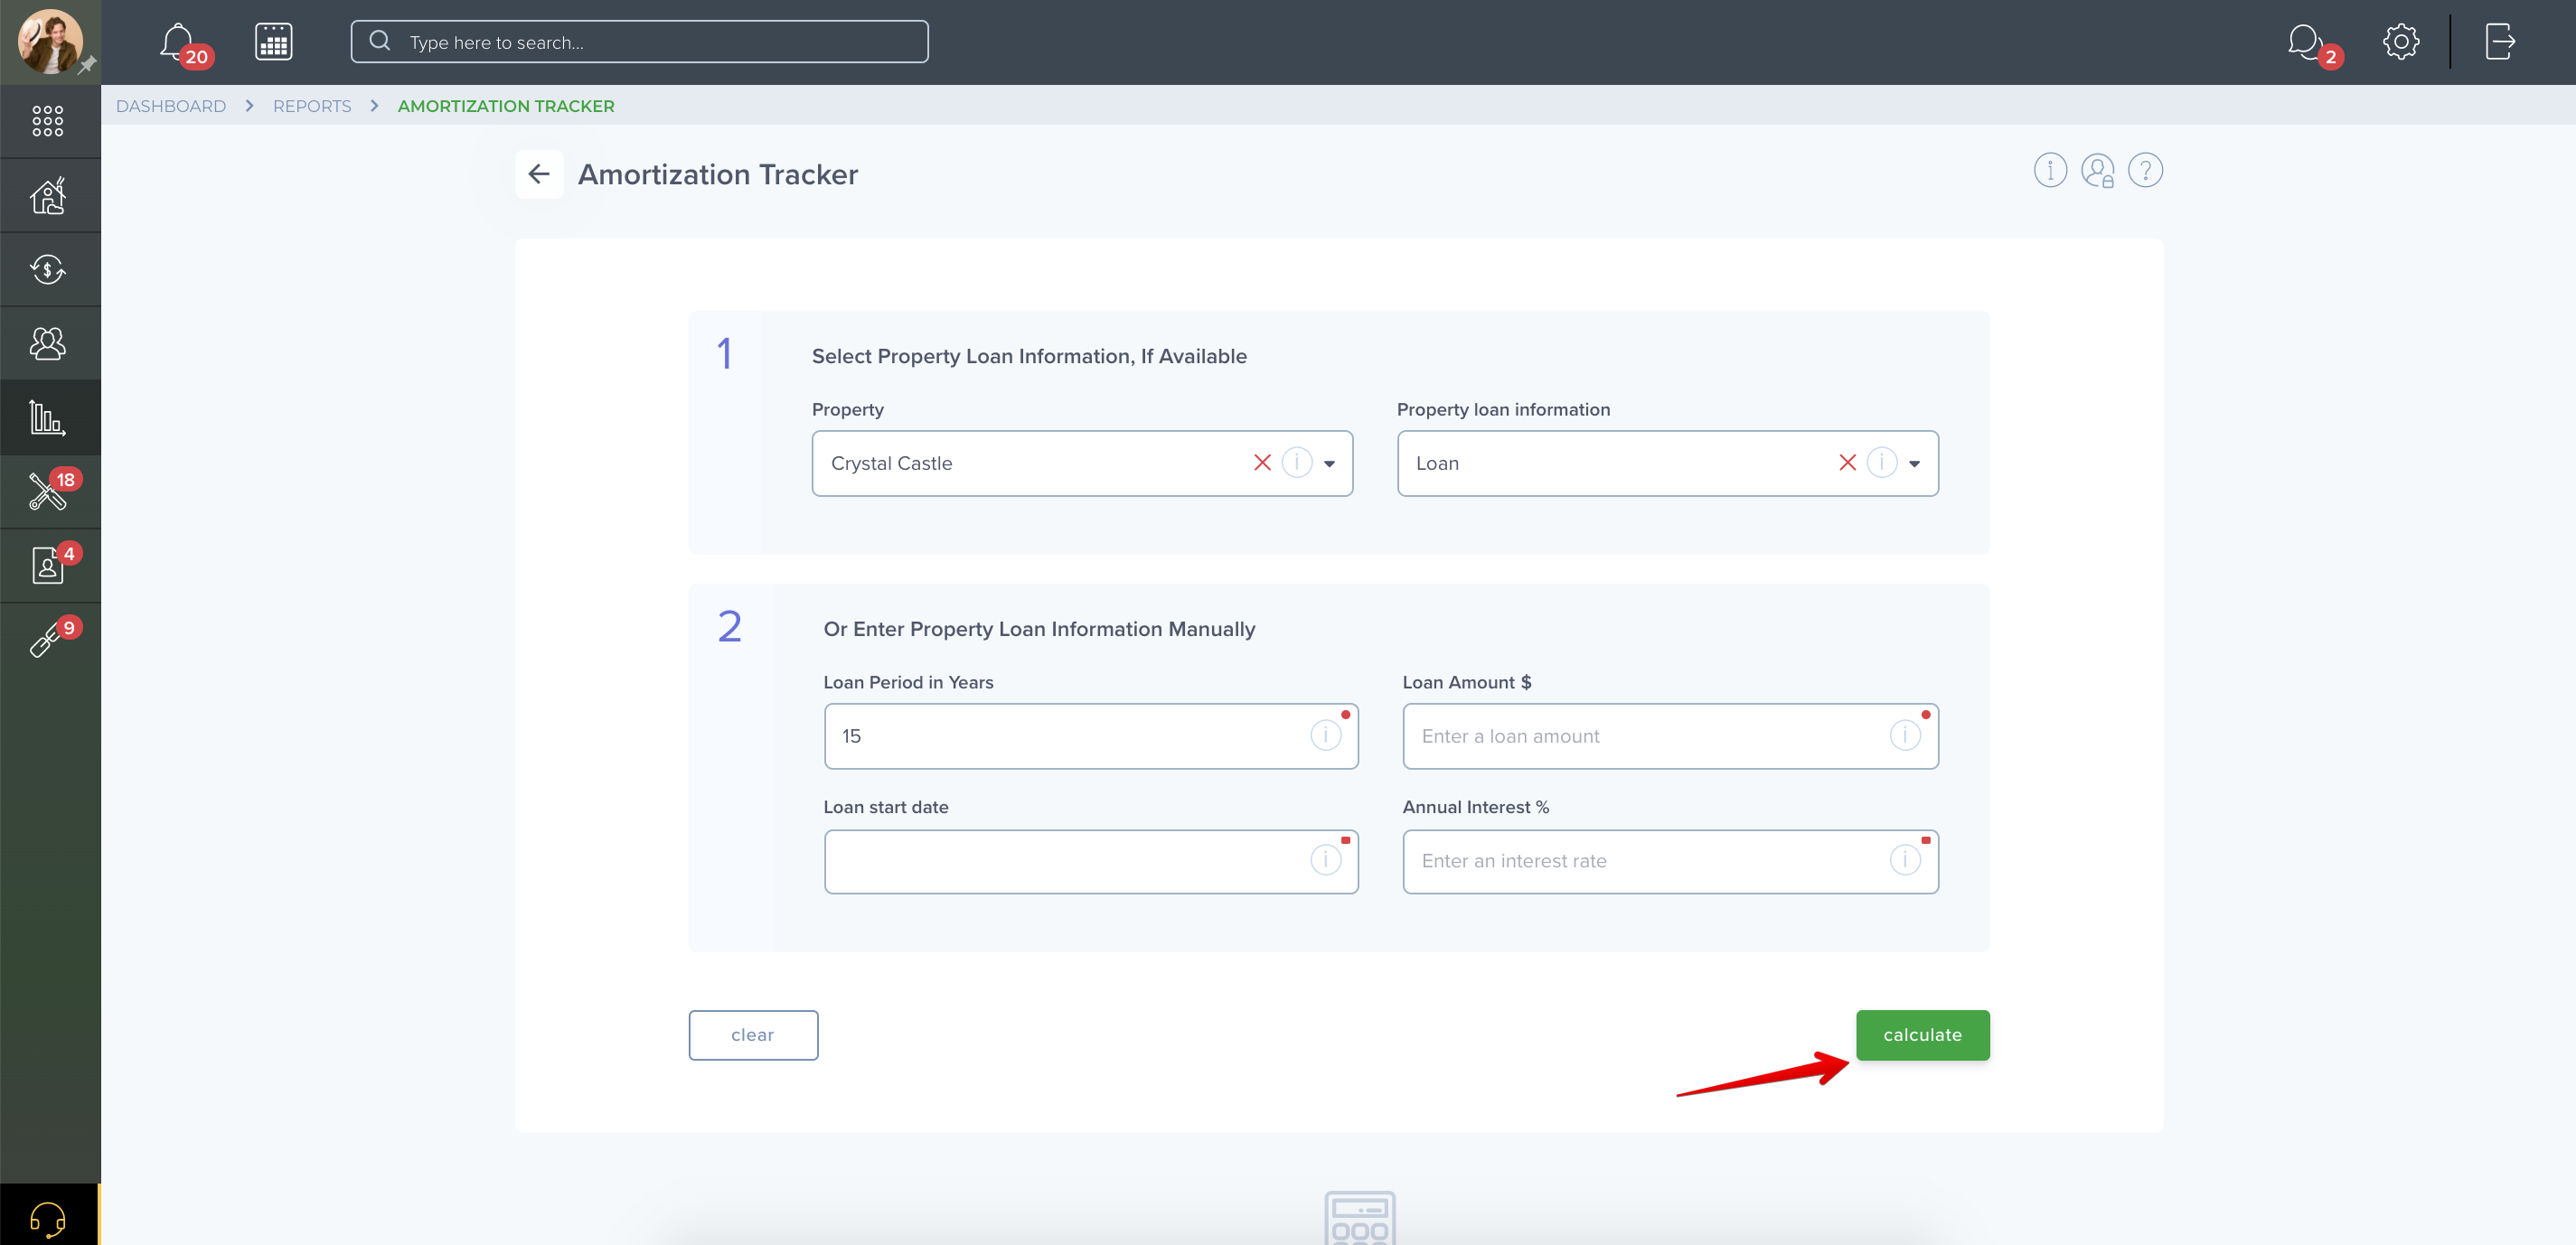Open the apps grid in sidebar
Viewport: 2576px width, 1245px height.
pos(48,121)
